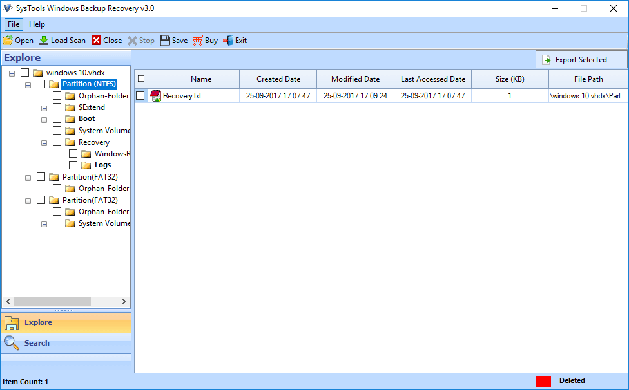Click the Exit door icon
Image resolution: width=629 pixels, height=390 pixels.
[x=228, y=41]
